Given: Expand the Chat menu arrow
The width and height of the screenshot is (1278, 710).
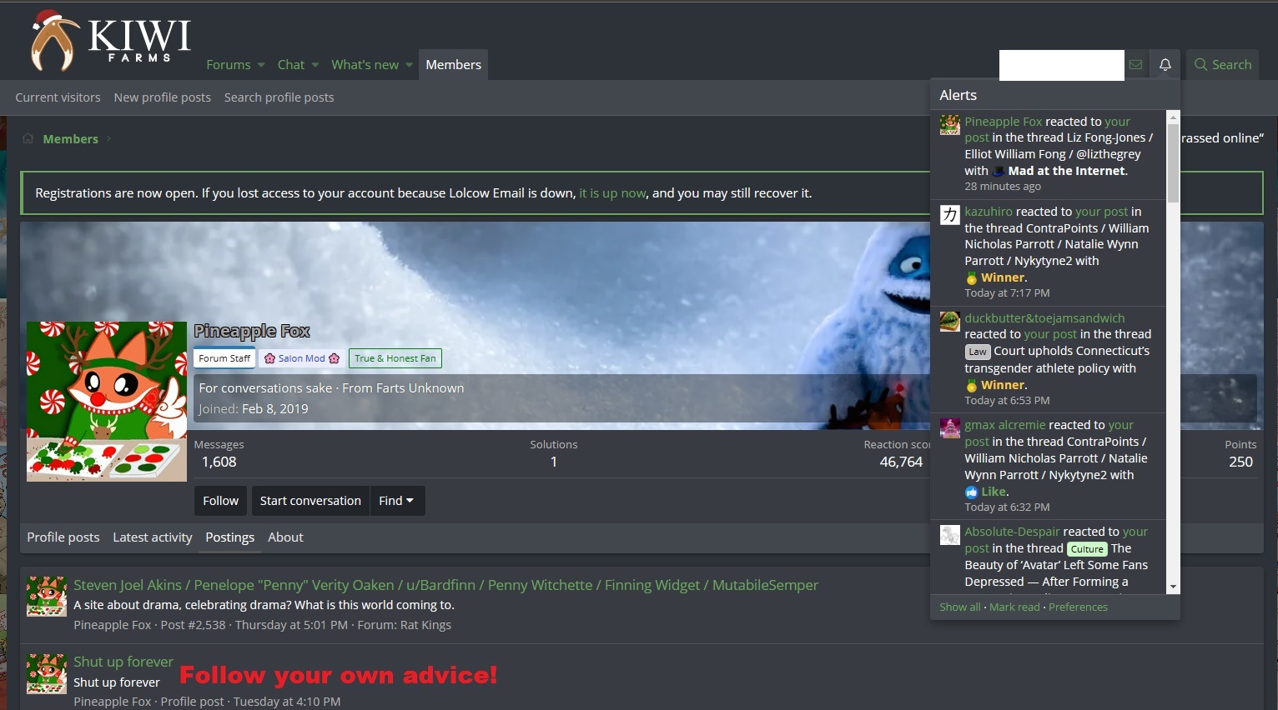Looking at the screenshot, I should [x=315, y=65].
